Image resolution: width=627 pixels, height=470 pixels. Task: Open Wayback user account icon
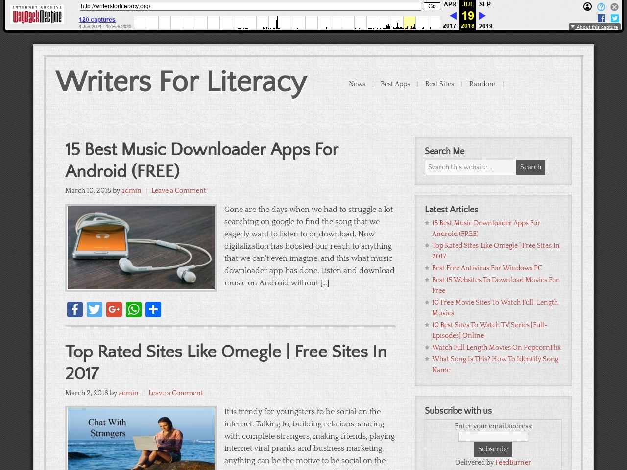587,7
